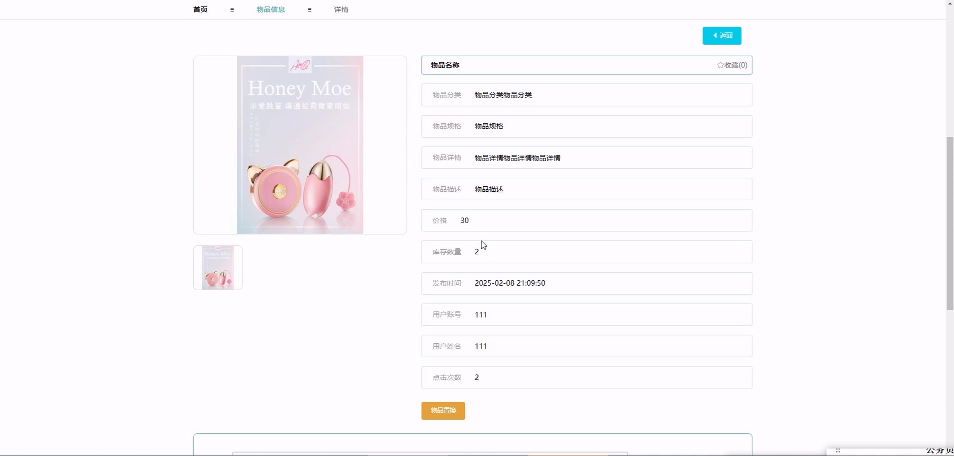The width and height of the screenshot is (954, 456).
Task: Click the drag handle dots at bottom right
Action: coord(838,450)
